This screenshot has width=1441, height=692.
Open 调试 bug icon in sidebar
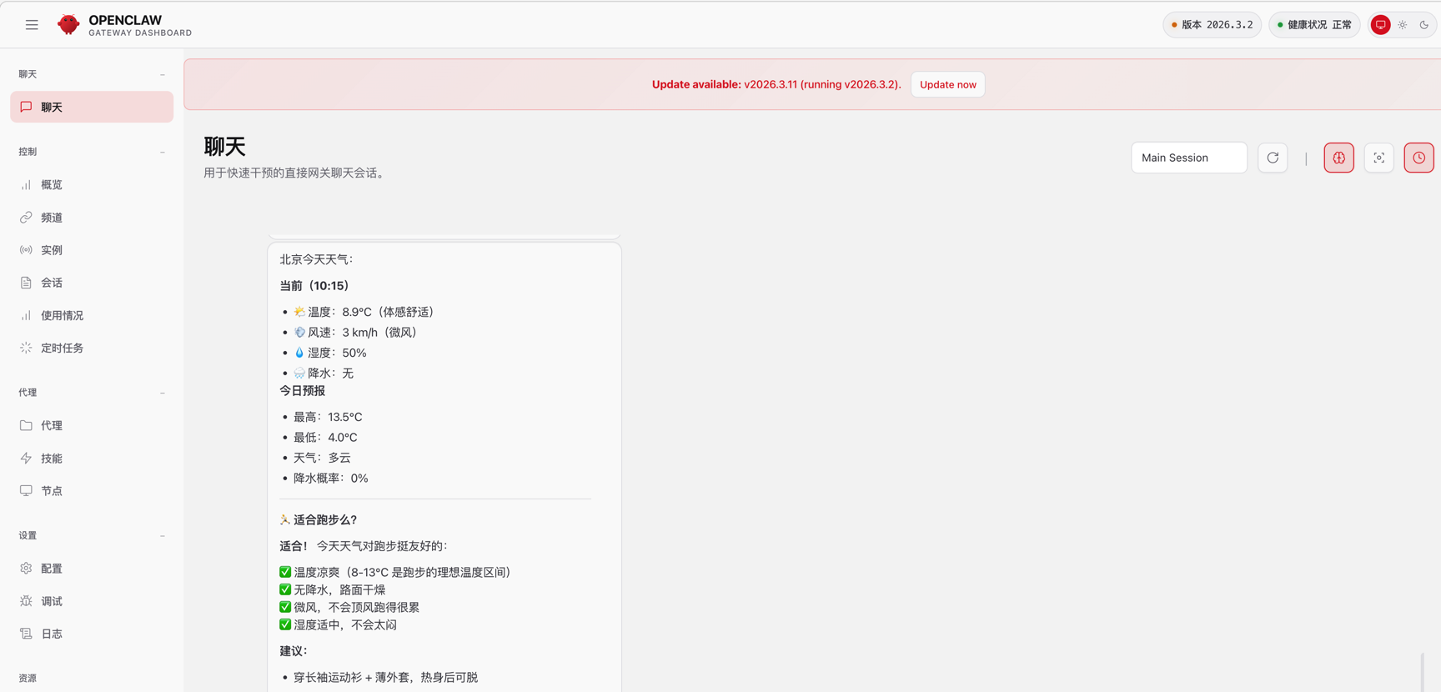pyautogui.click(x=27, y=601)
